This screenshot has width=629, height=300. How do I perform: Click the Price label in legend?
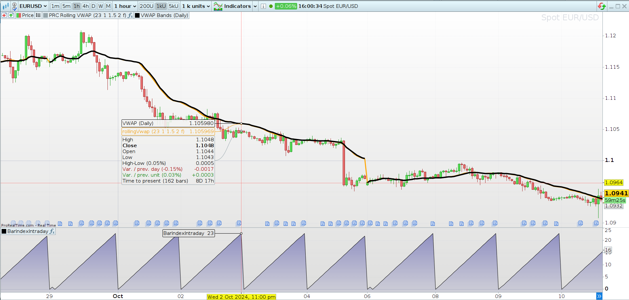pyautogui.click(x=28, y=15)
